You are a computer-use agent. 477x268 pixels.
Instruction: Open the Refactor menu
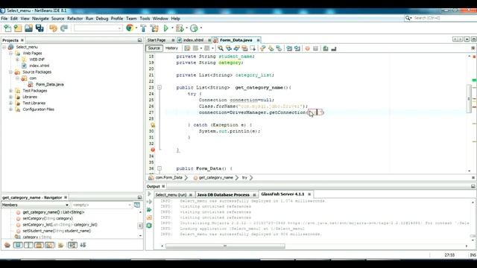75,19
